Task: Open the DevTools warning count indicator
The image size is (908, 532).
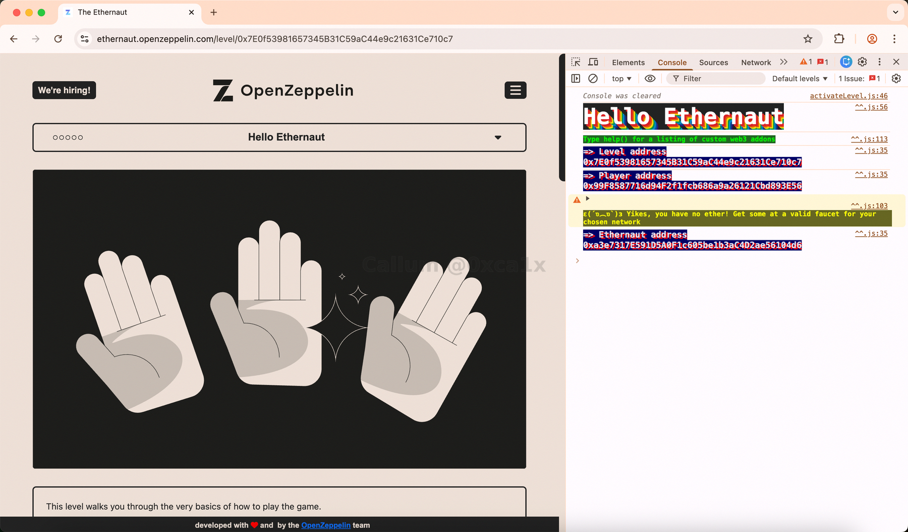Action: point(806,62)
